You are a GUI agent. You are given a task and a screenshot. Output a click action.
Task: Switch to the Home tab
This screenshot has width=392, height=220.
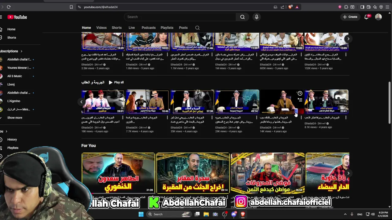(86, 28)
